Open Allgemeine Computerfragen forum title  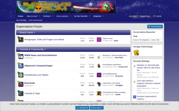click(x=38, y=66)
